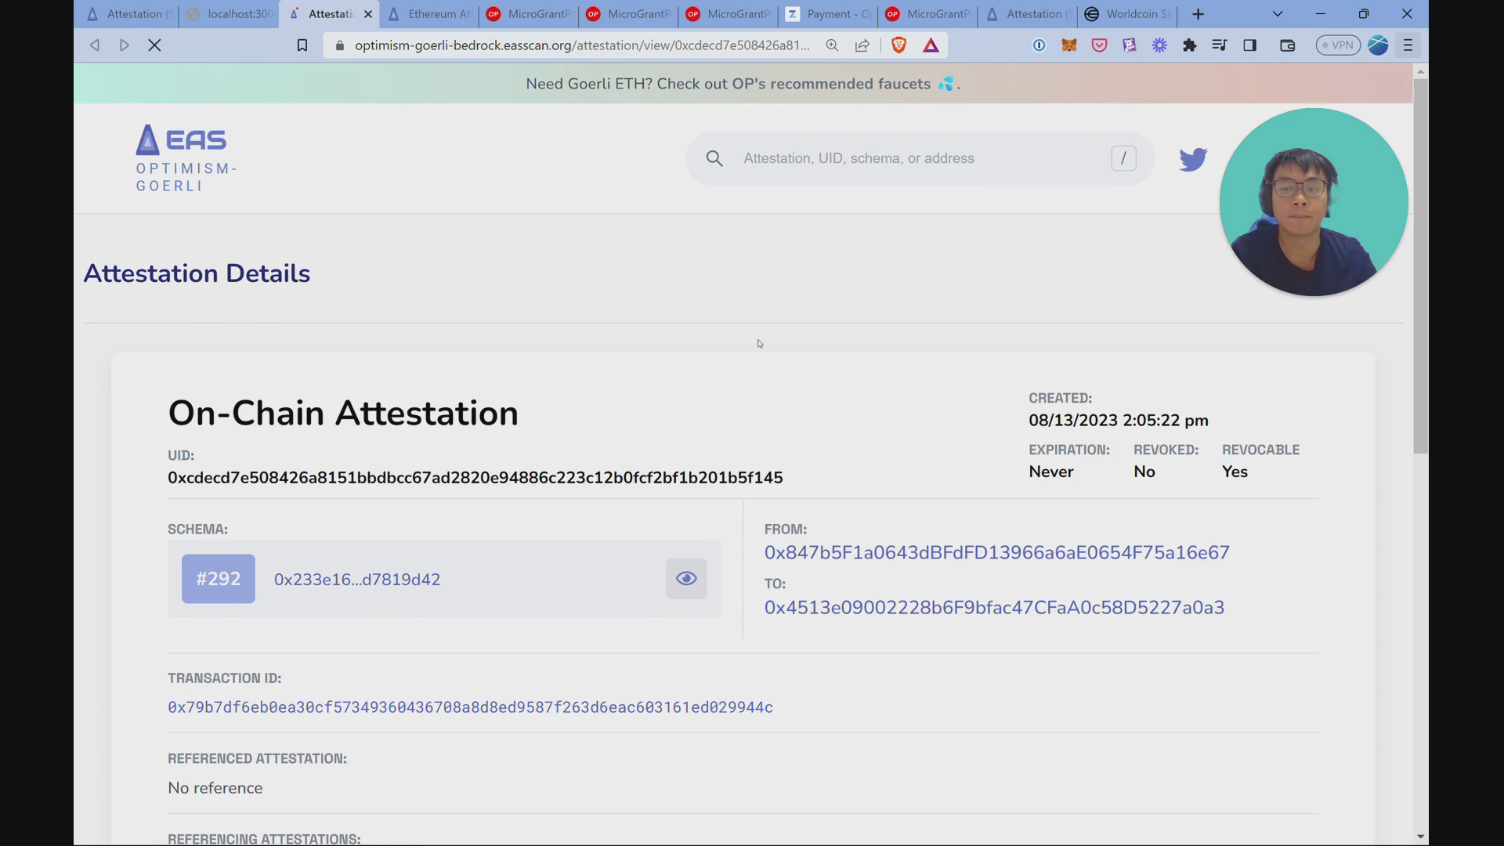
Task: Open the extensions puzzle piece menu
Action: tap(1190, 45)
